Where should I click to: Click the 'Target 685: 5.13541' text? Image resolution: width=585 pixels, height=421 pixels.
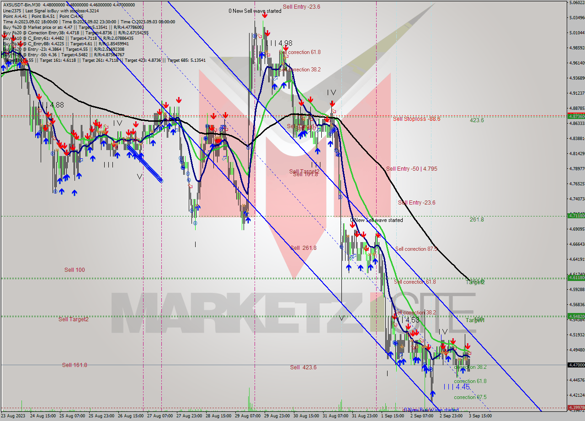(186, 60)
